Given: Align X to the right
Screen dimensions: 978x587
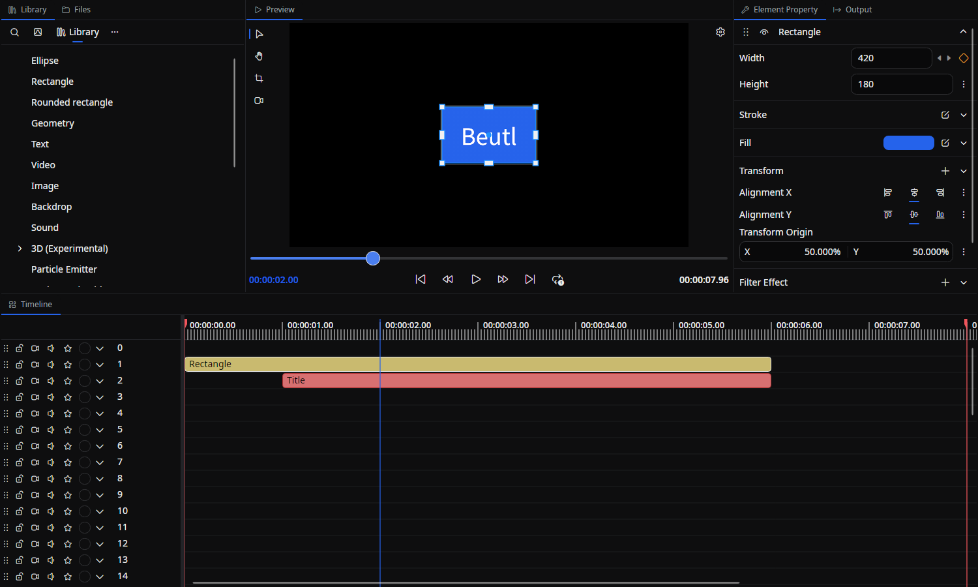Looking at the screenshot, I should tap(940, 192).
